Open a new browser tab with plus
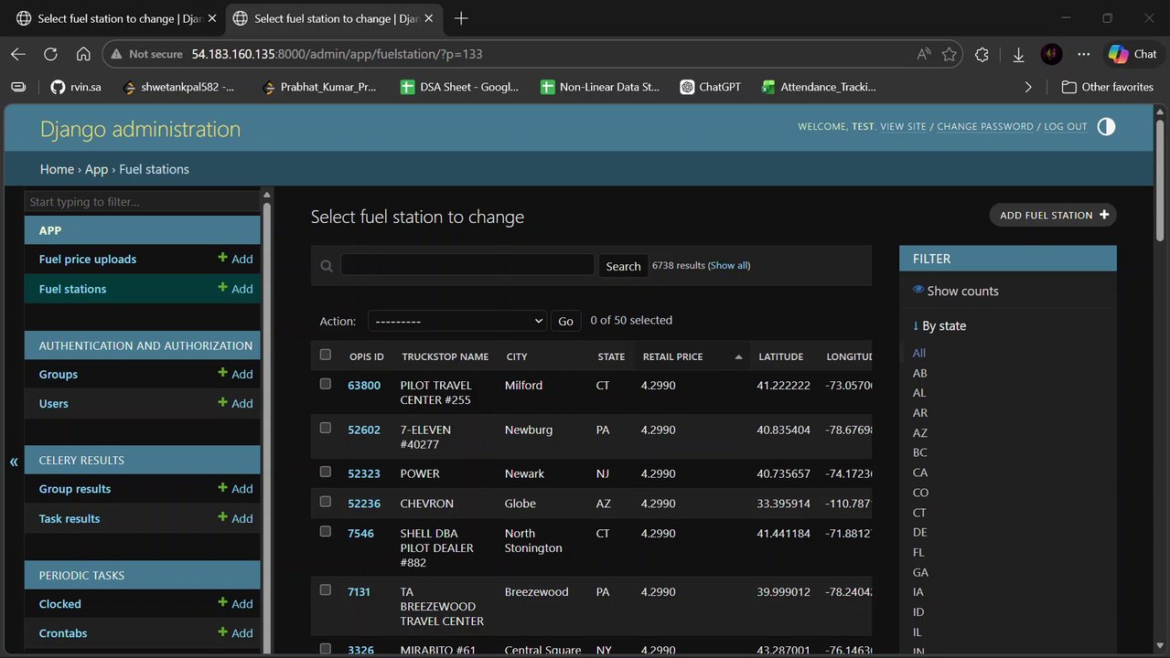Screen dimensions: 1170x658 pos(461,18)
